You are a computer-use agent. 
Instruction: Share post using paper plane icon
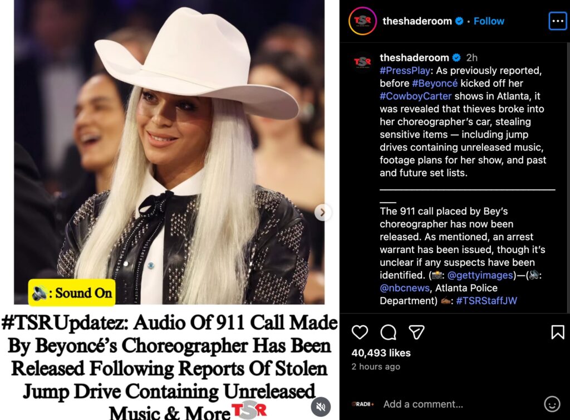coord(416,332)
